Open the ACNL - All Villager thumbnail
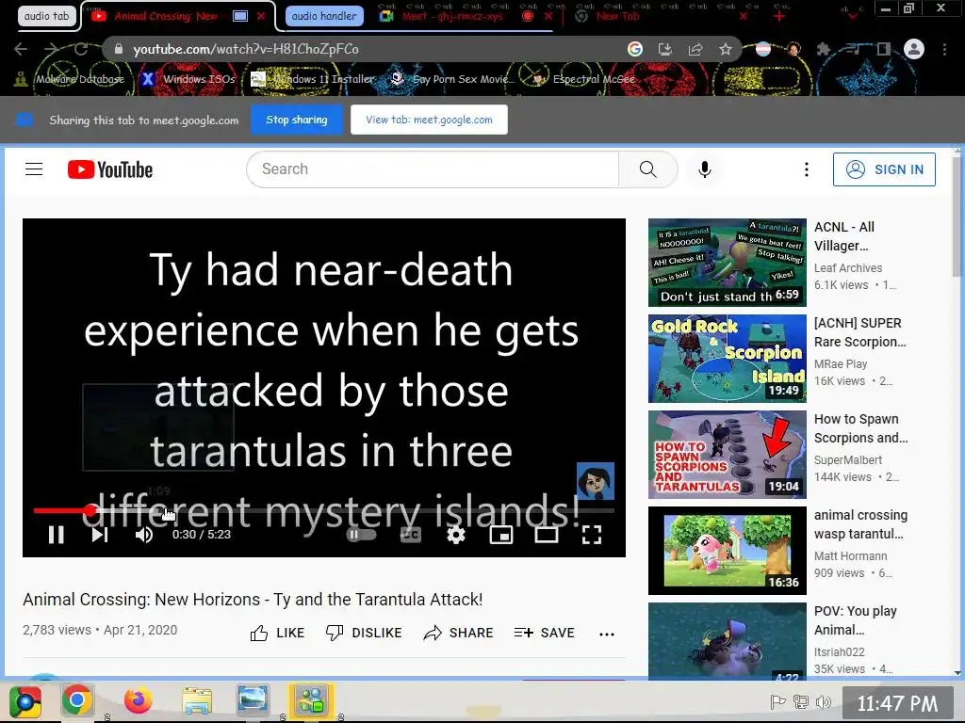 (x=728, y=263)
